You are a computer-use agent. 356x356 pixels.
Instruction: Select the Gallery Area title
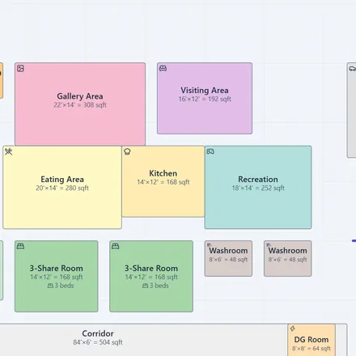point(80,96)
